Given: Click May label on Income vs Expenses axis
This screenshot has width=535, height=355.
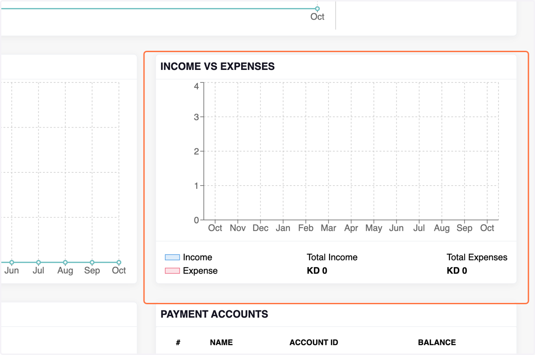Looking at the screenshot, I should tap(374, 228).
